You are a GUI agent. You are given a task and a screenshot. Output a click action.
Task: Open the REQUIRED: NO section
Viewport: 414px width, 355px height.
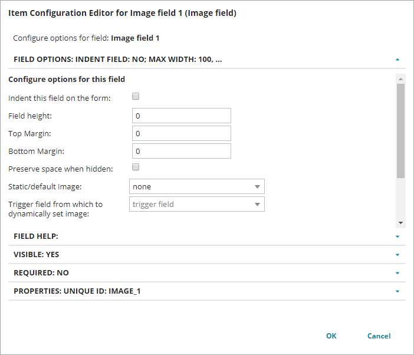coord(41,273)
